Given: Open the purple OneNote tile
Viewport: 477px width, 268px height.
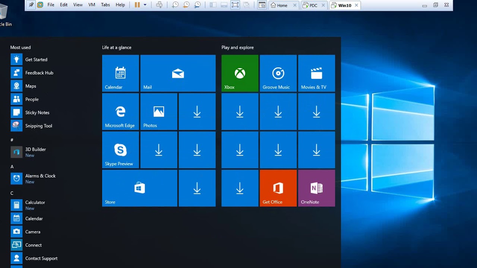Looking at the screenshot, I should (x=316, y=188).
